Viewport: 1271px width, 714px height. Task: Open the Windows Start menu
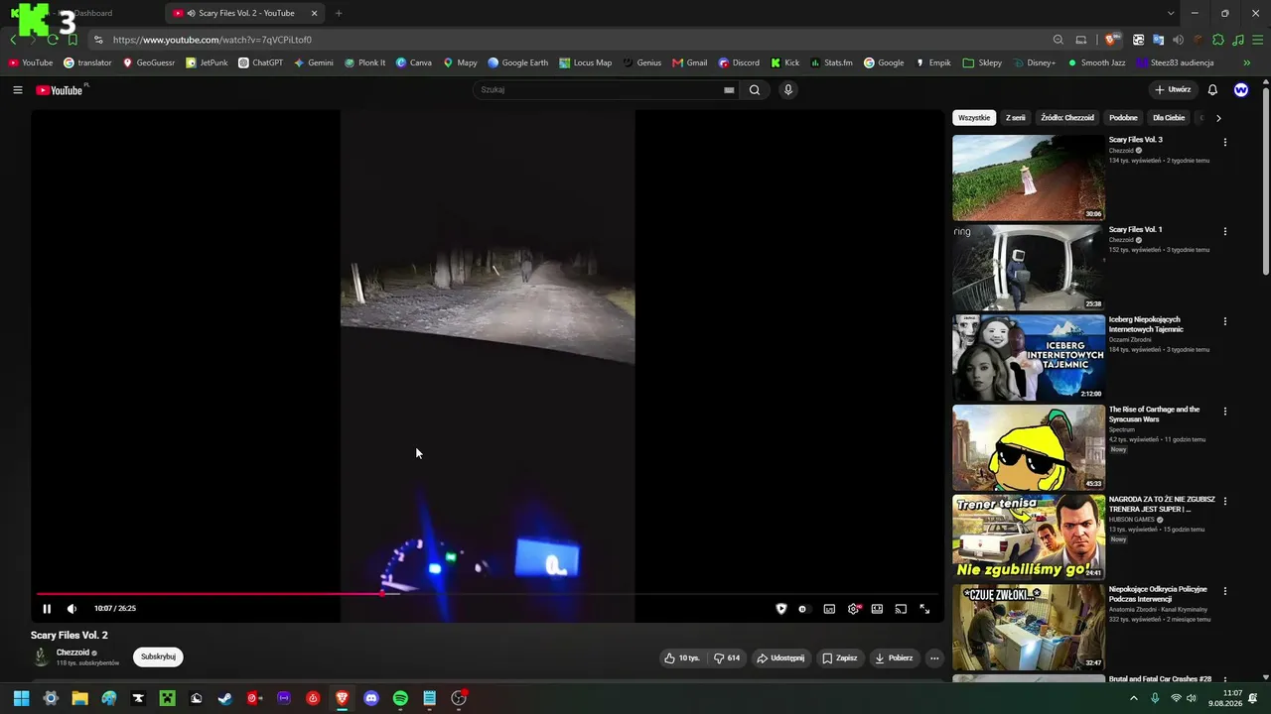[x=21, y=698]
